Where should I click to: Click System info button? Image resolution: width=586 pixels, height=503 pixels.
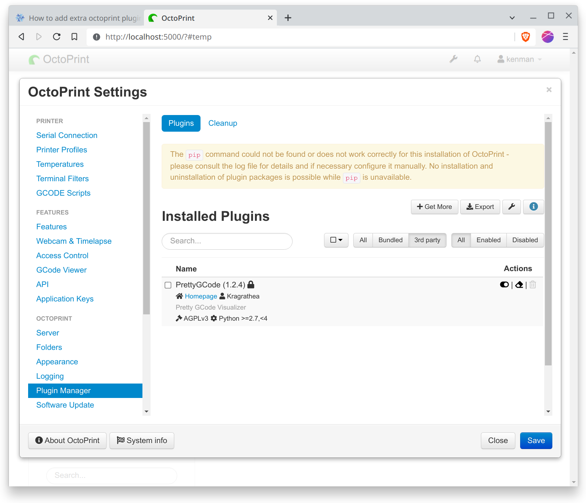[x=142, y=440]
